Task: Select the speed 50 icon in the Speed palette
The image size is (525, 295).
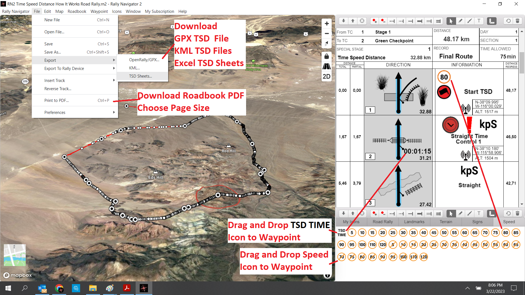Action: [x=444, y=233]
